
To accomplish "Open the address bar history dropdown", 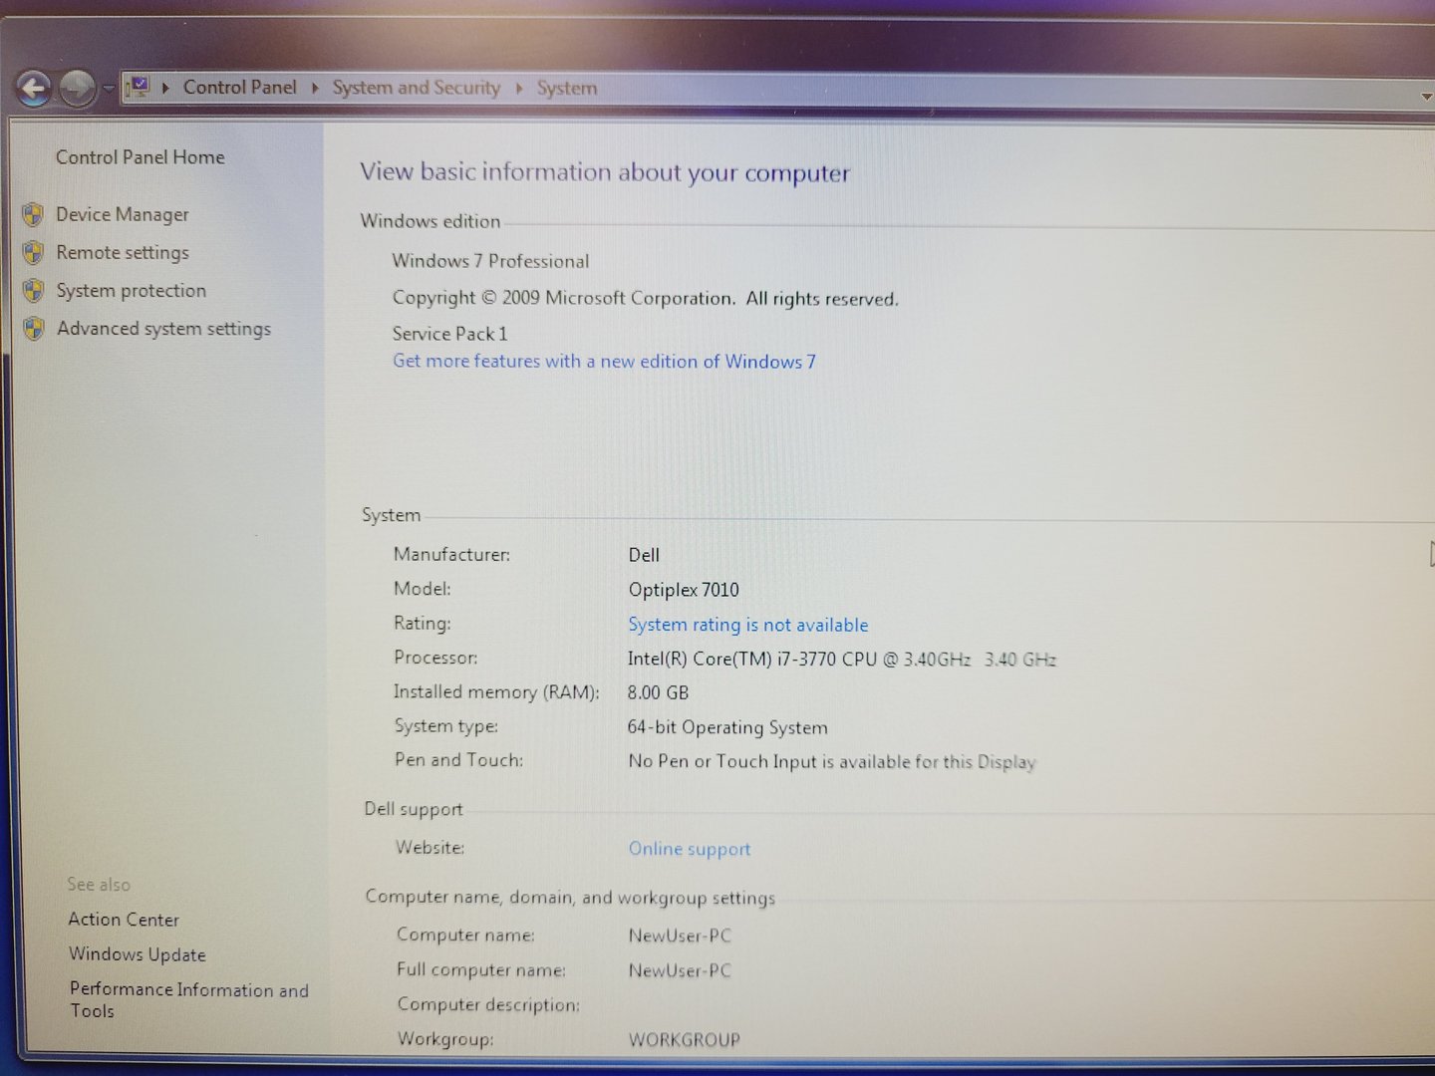I will (x=1427, y=97).
